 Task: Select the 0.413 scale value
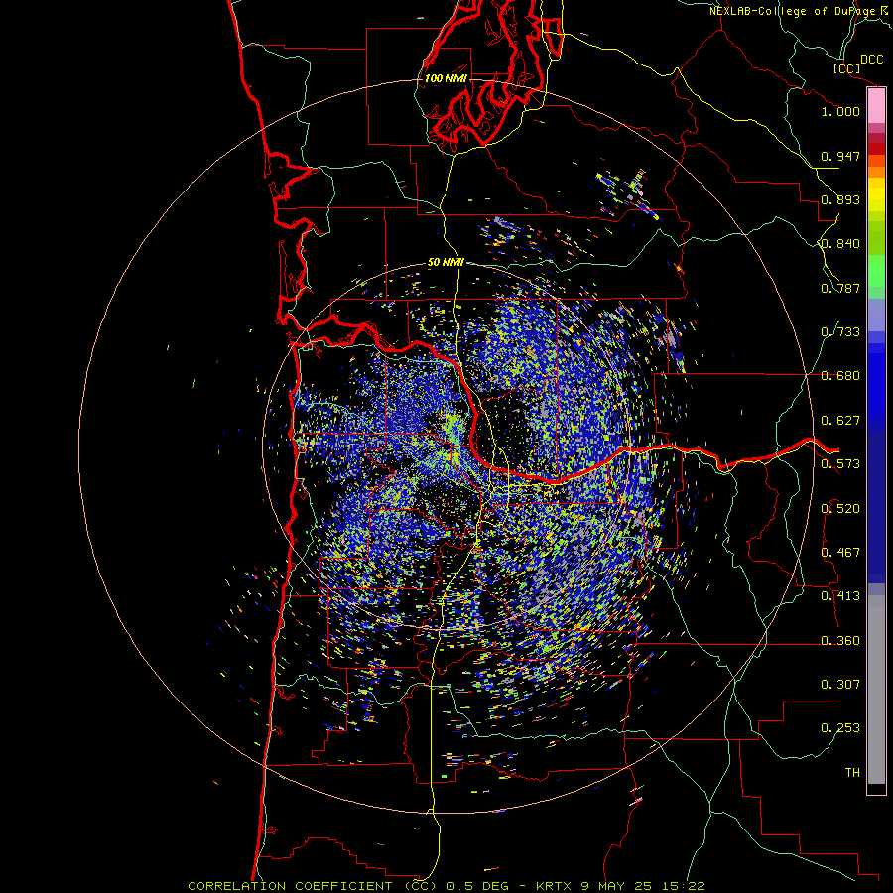(x=840, y=596)
